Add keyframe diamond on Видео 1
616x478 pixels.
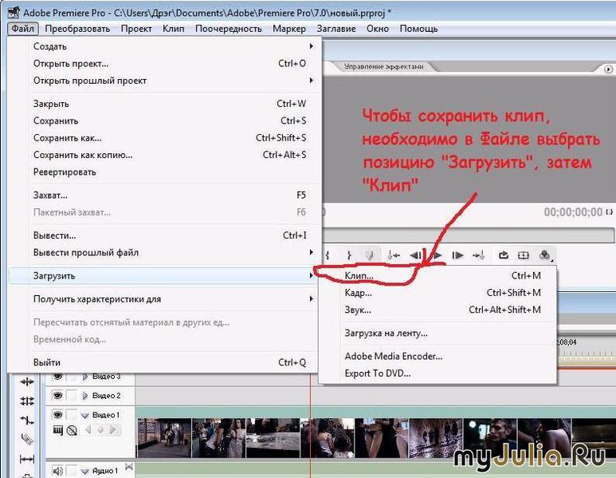(100, 430)
